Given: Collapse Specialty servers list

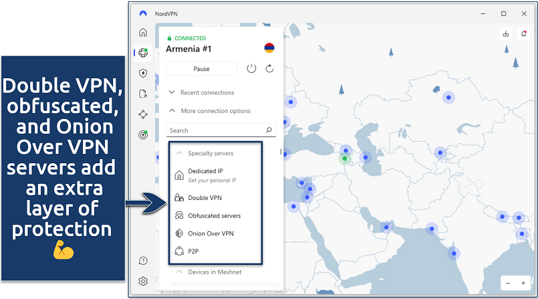Looking at the screenshot, I should coord(205,153).
